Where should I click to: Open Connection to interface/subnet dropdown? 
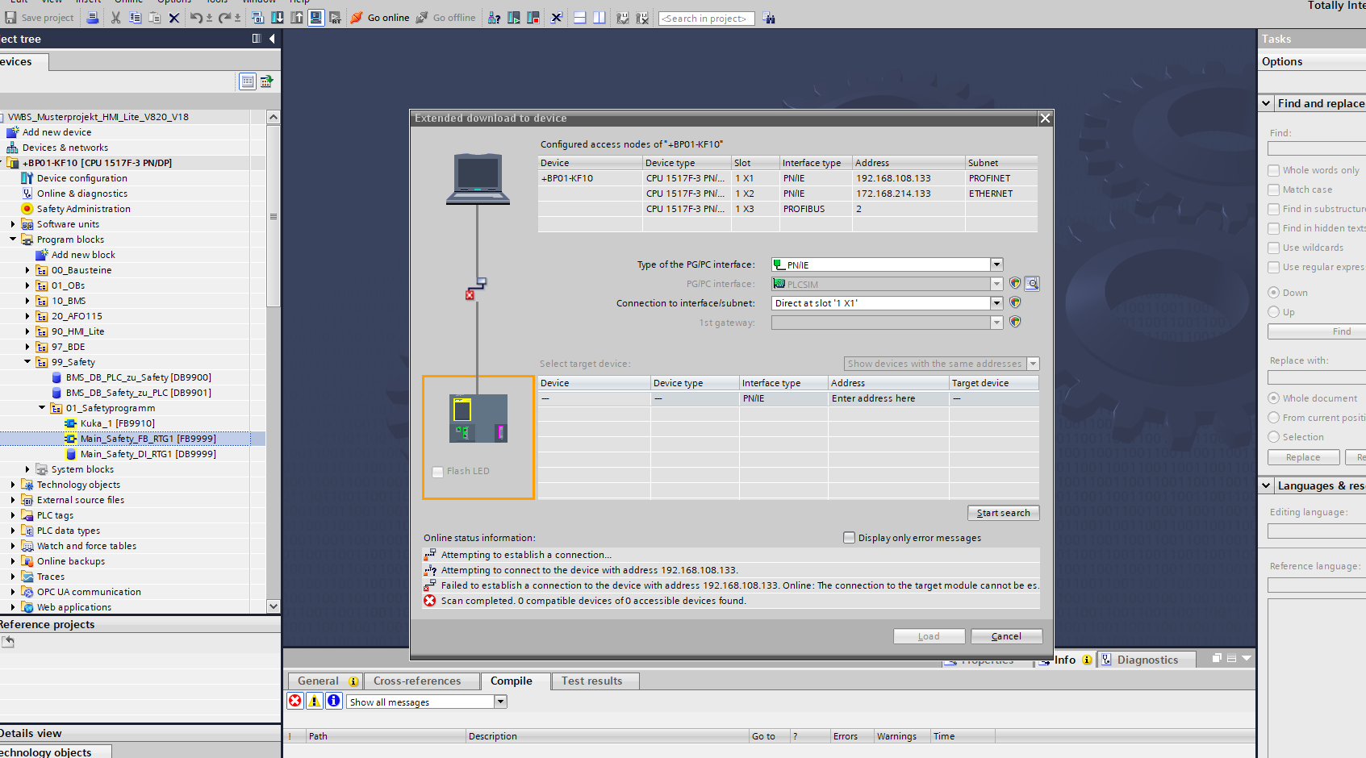(996, 303)
